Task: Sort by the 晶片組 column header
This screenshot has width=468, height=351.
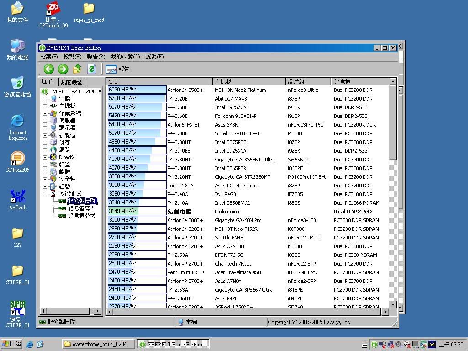Action: pyautogui.click(x=308, y=81)
